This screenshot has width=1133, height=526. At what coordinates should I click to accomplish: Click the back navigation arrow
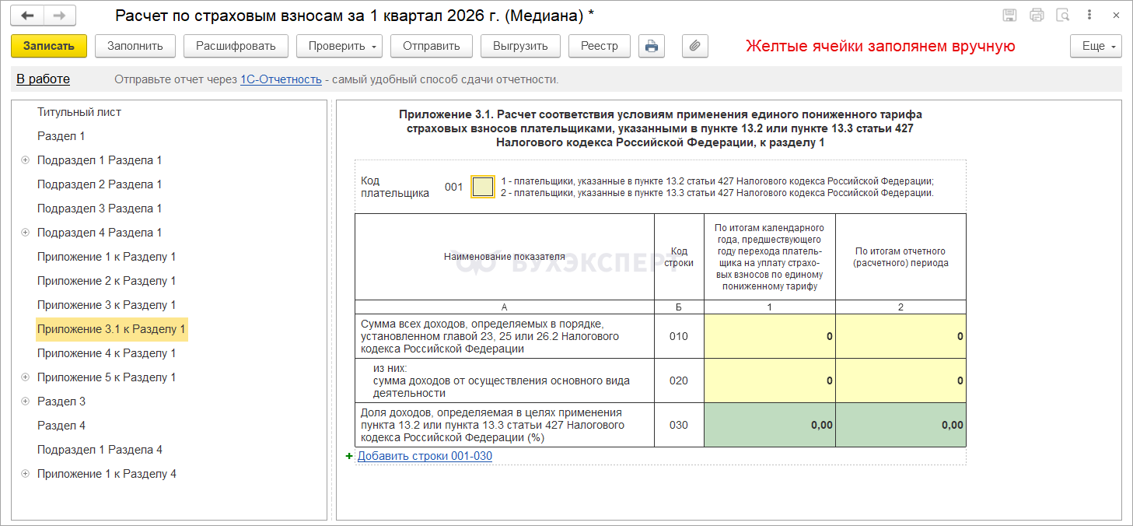click(28, 16)
